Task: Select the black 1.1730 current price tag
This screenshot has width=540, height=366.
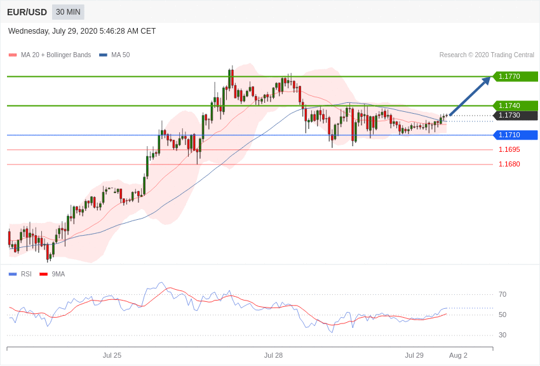Action: pos(515,116)
